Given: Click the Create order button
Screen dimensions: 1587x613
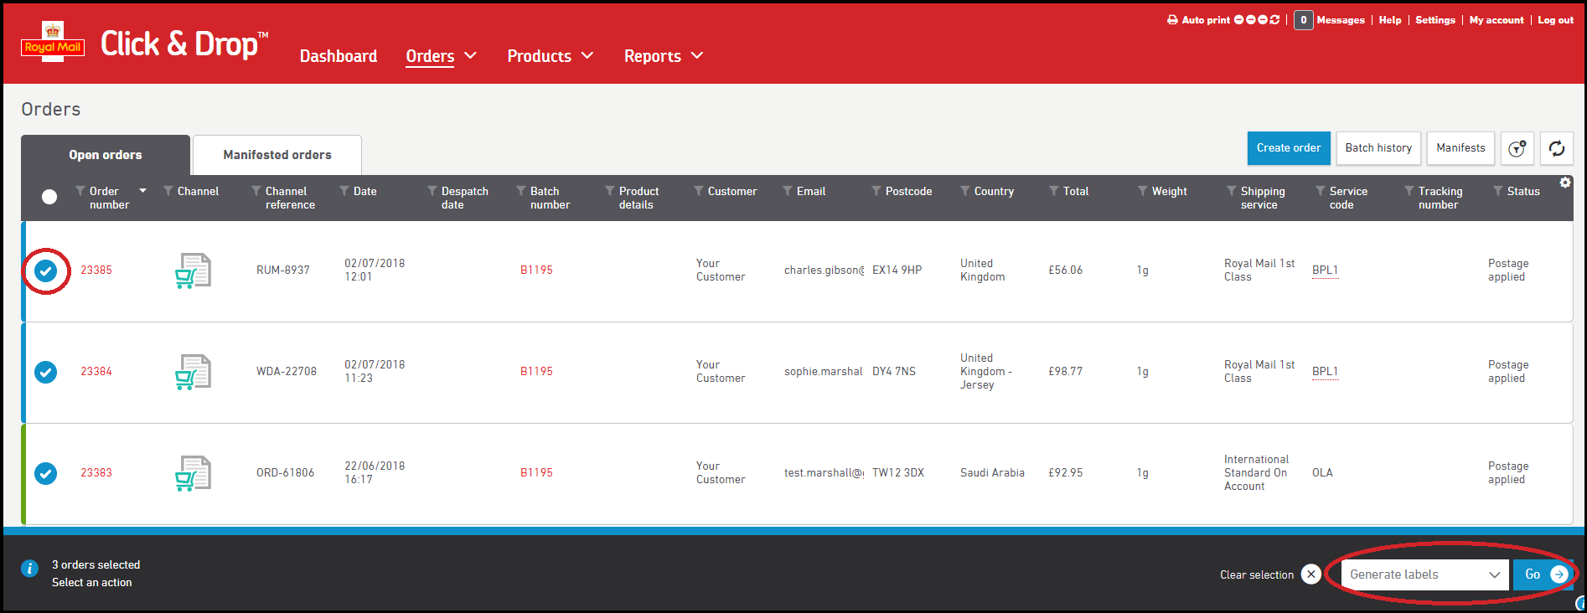Looking at the screenshot, I should point(1288,148).
